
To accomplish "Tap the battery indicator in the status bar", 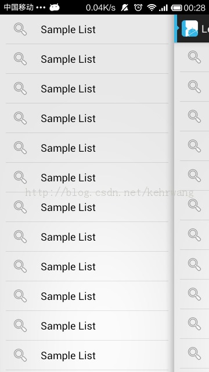I will point(176,8).
